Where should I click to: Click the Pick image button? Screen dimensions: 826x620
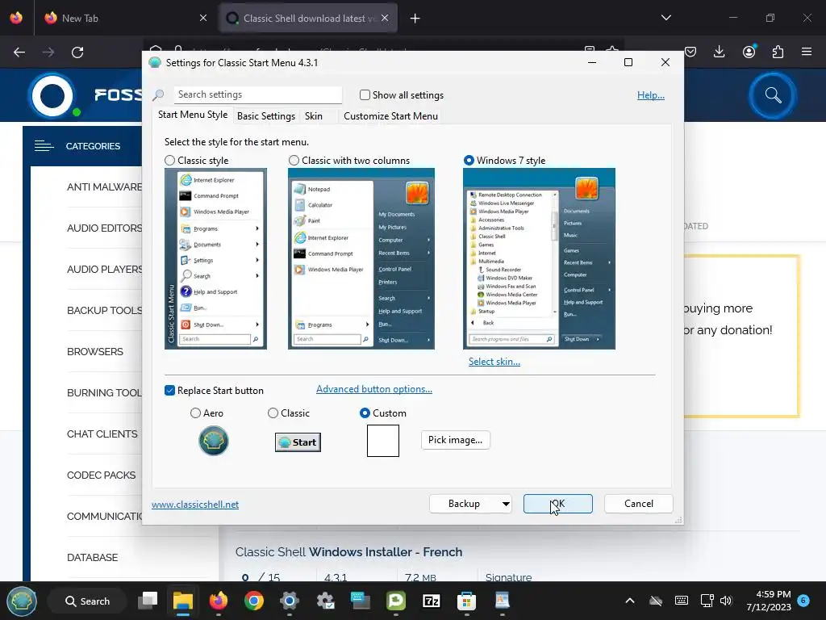click(x=455, y=440)
